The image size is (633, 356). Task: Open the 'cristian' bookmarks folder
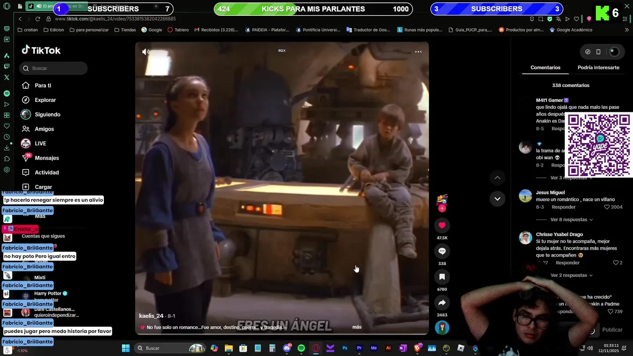click(27, 30)
